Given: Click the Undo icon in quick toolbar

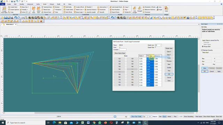Looking at the screenshot, I should pyautogui.click(x=17, y=1).
